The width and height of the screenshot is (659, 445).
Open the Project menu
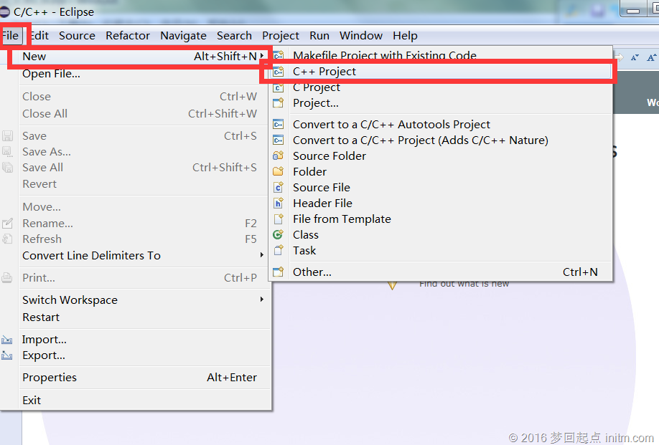(x=281, y=36)
